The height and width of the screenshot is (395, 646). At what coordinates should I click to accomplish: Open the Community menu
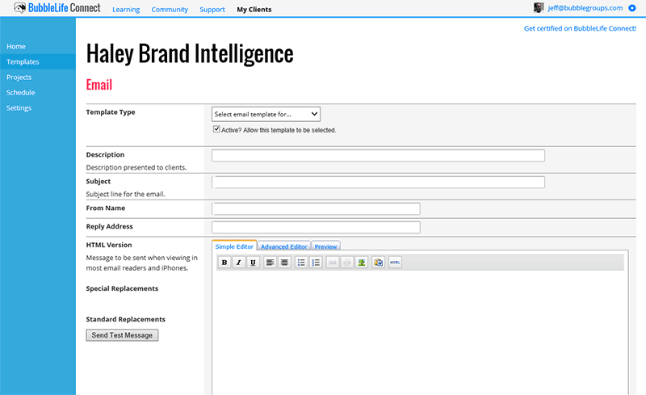[170, 10]
